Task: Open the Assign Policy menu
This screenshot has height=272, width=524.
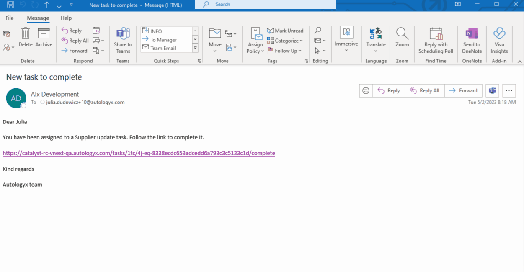Action: tap(255, 41)
